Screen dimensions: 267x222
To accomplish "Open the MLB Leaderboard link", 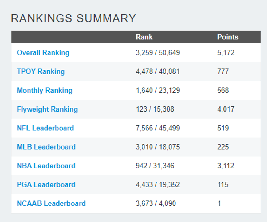I will 46,147.
